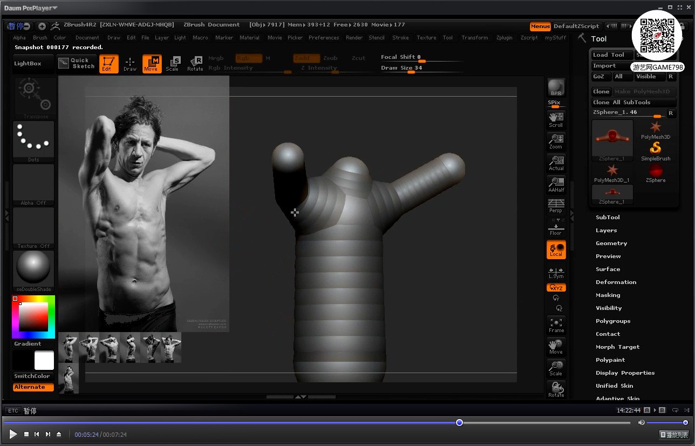Click the Actual size icon
The width and height of the screenshot is (695, 446).
(556, 163)
